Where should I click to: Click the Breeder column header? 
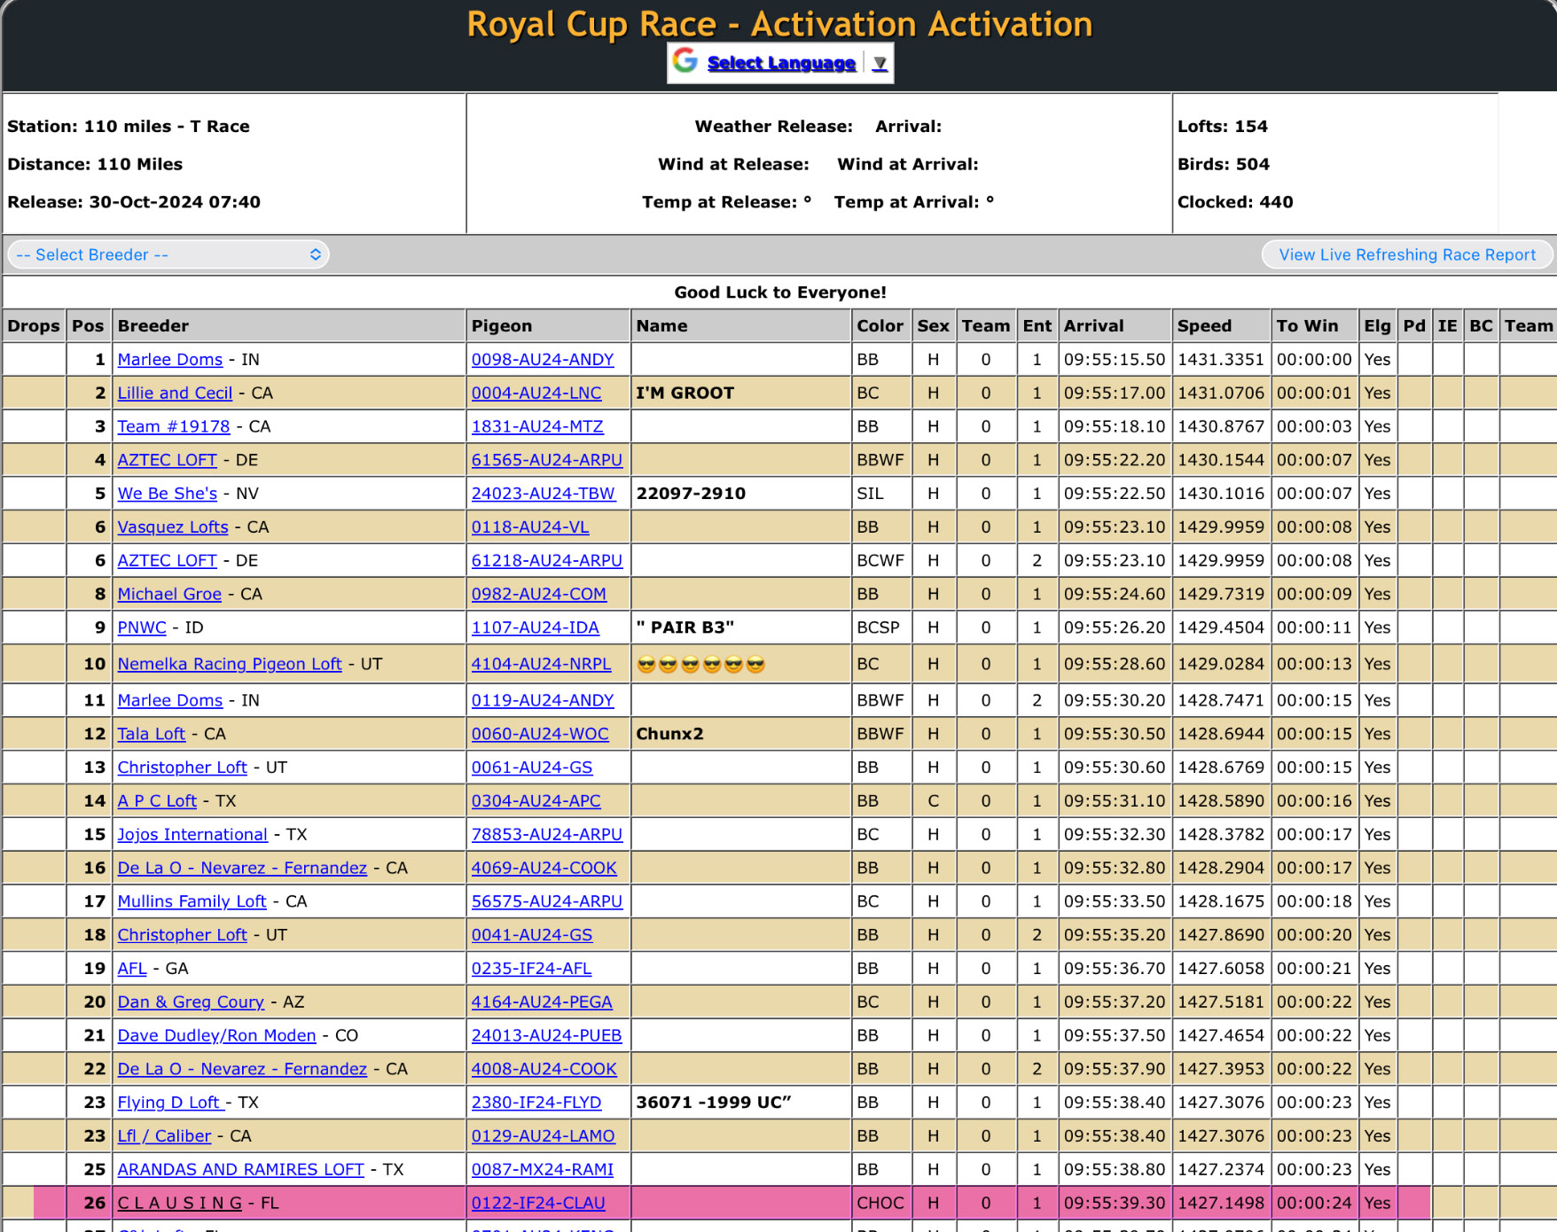[153, 326]
